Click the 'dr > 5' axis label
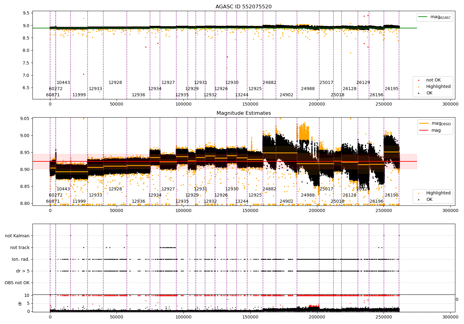 coord(23,271)
